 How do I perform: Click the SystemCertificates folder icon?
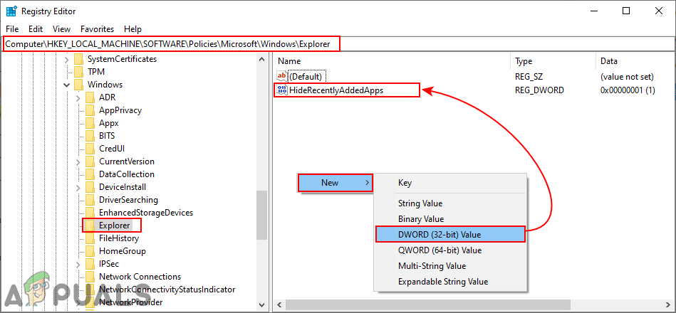[x=78, y=59]
